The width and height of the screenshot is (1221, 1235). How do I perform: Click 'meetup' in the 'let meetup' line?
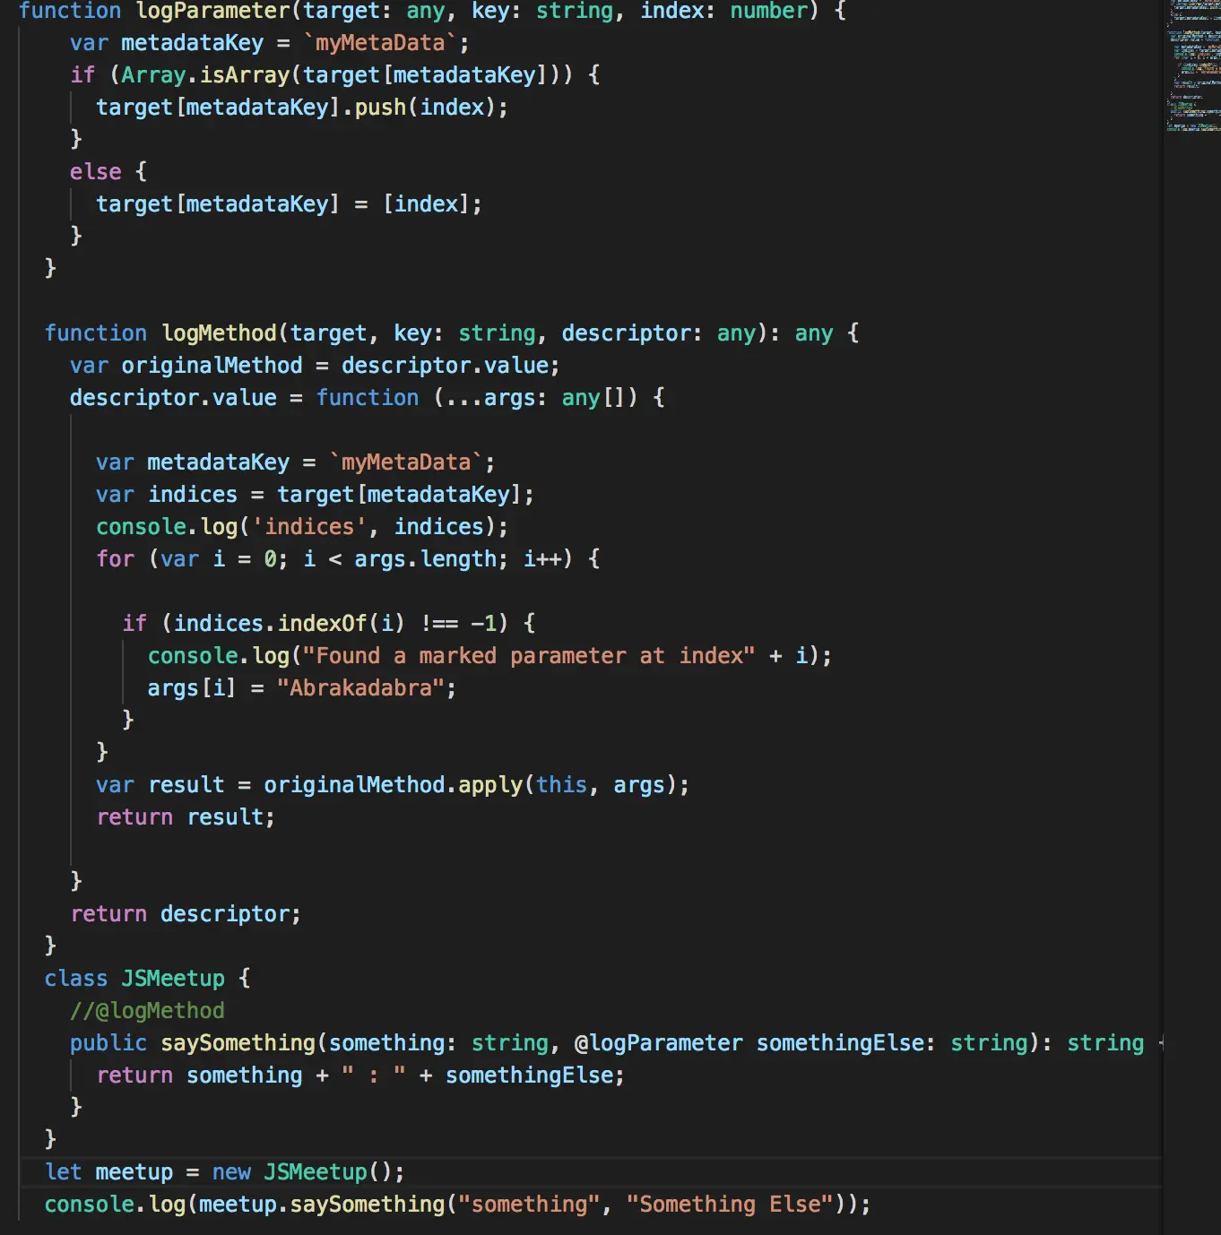[134, 1172]
